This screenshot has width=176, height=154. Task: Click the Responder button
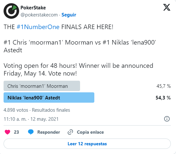click(49, 132)
